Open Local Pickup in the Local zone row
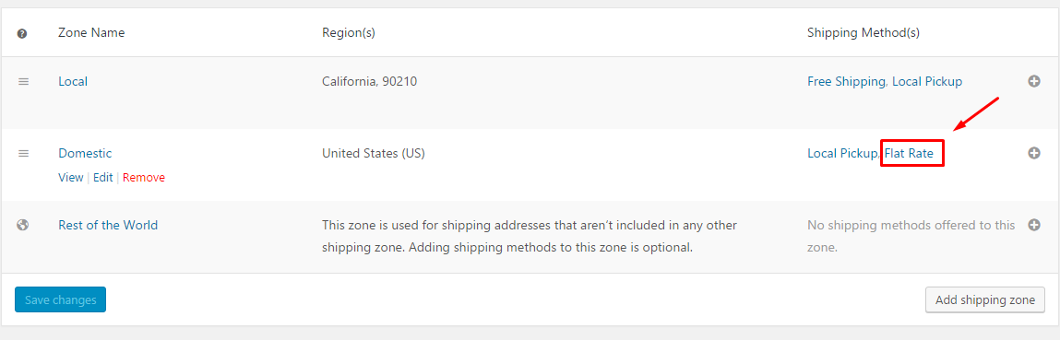 tap(927, 82)
